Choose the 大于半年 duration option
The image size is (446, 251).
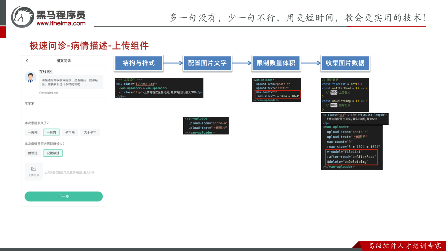[x=90, y=132]
